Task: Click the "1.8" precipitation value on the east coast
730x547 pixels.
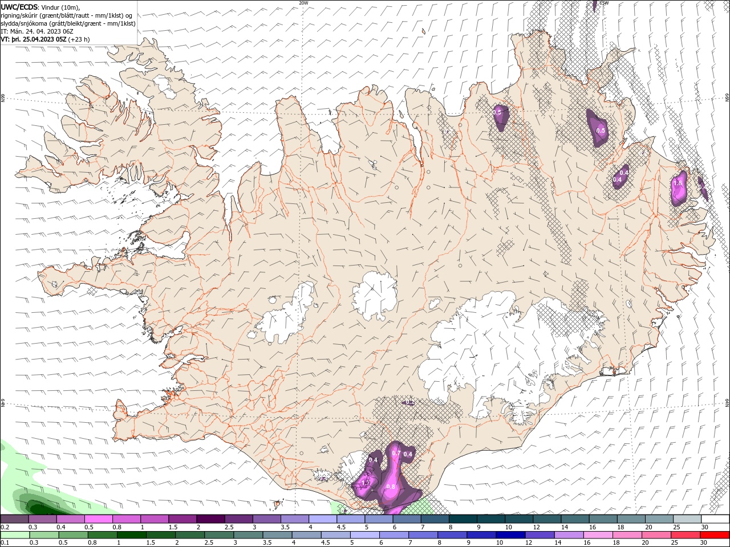Action: (678, 183)
